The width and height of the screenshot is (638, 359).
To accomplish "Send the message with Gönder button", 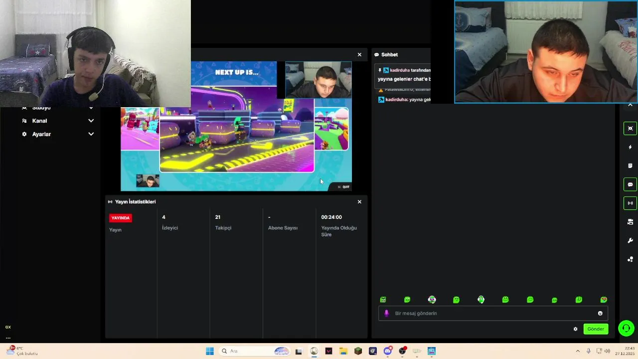I will (x=596, y=329).
